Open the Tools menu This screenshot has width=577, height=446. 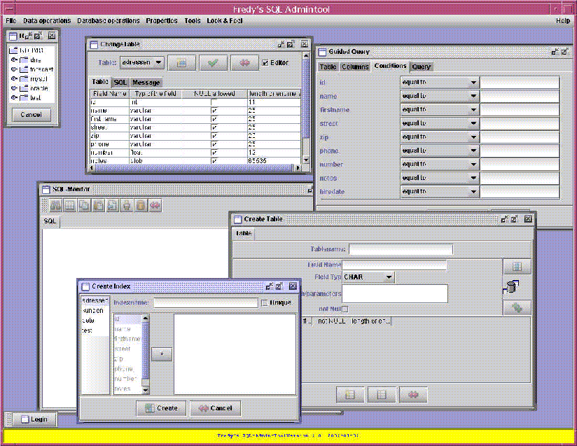tap(193, 20)
